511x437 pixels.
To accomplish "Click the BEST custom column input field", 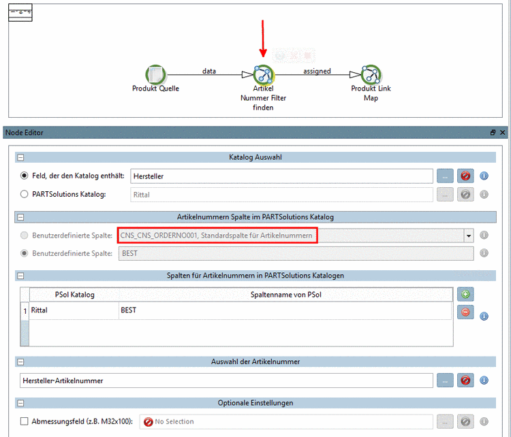I will pos(296,253).
